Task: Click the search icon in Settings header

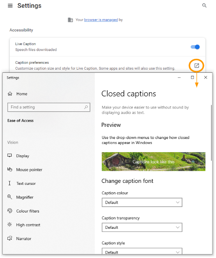Action: point(204,5)
